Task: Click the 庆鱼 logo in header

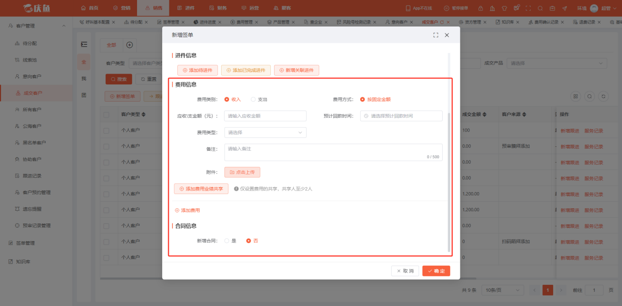Action: (36, 8)
